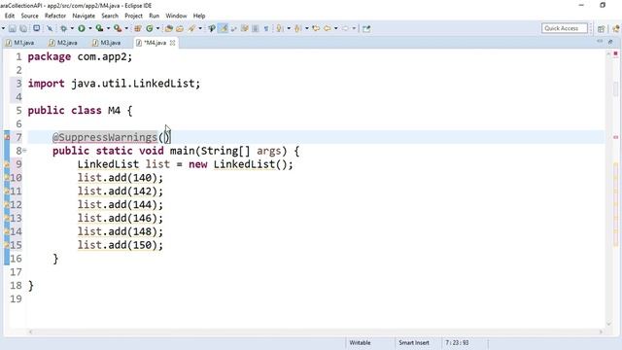
Task: Click the horizontal scrollbar of the editor
Action: (x=316, y=332)
